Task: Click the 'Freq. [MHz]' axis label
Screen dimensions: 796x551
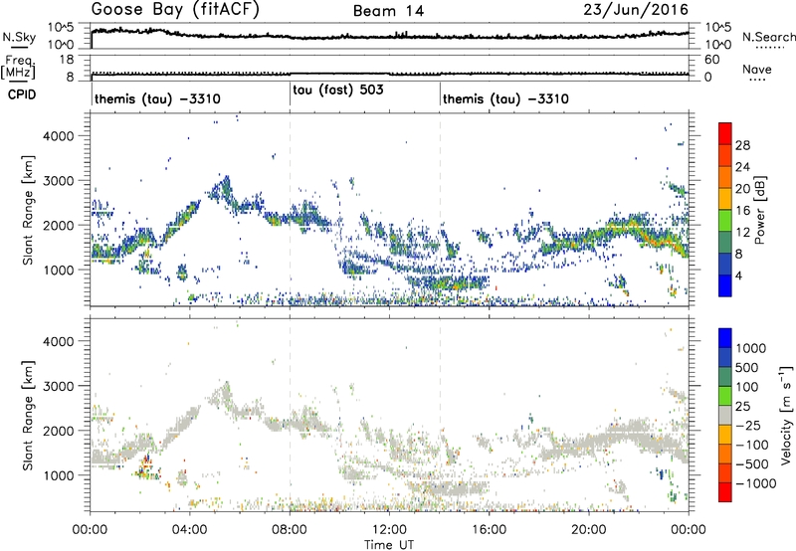Action: [x=19, y=67]
